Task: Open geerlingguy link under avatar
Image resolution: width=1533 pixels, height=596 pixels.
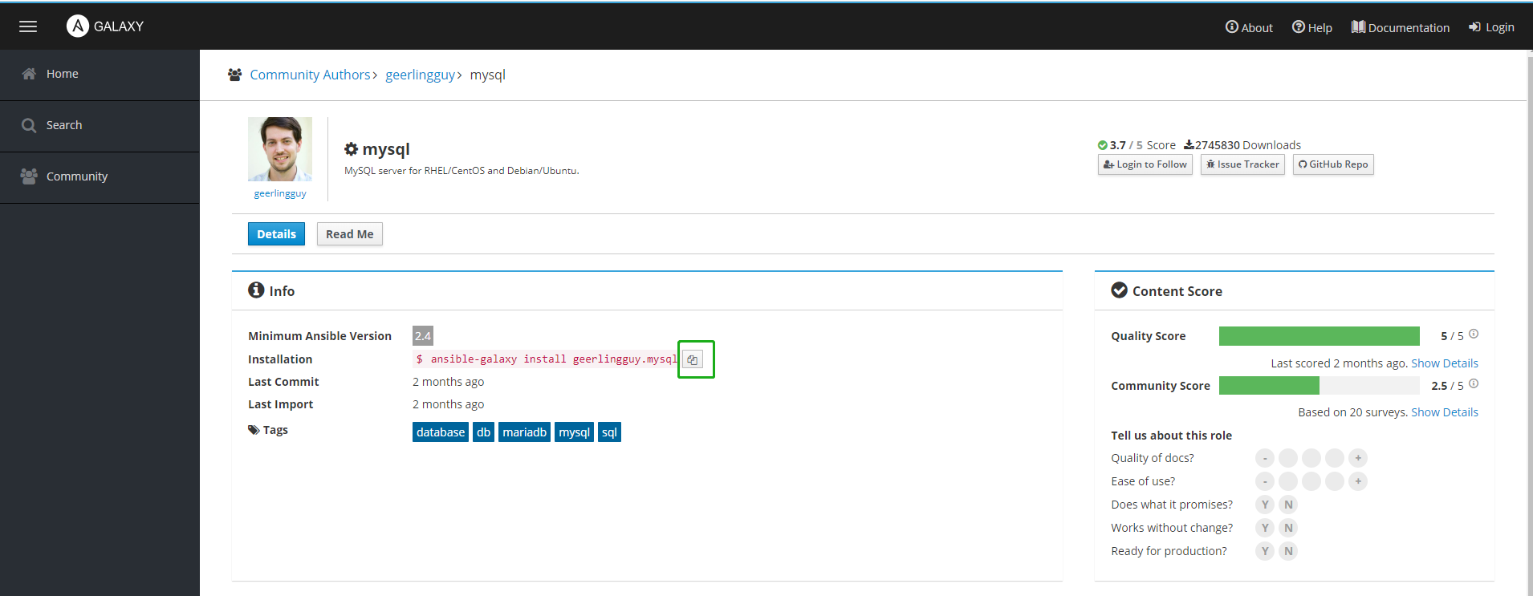Action: pos(280,193)
